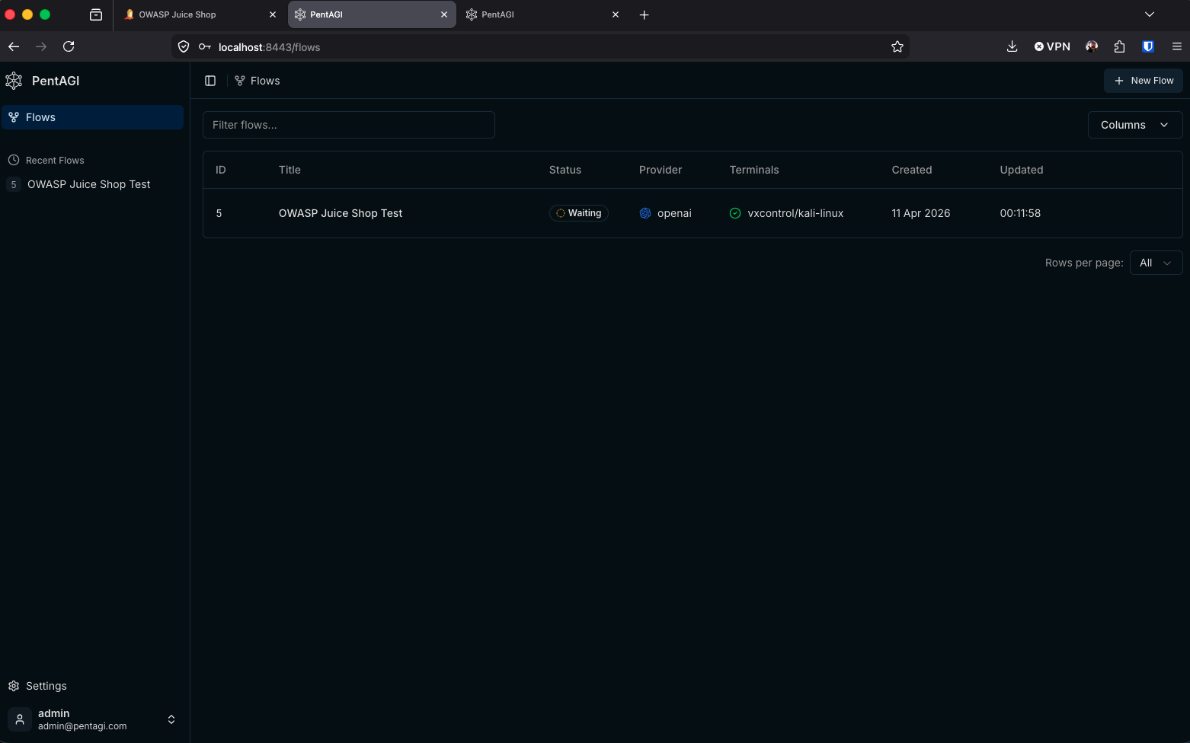1190x743 pixels.
Task: Click the Bitwarden shield extension icon
Action: pos(1148,46)
